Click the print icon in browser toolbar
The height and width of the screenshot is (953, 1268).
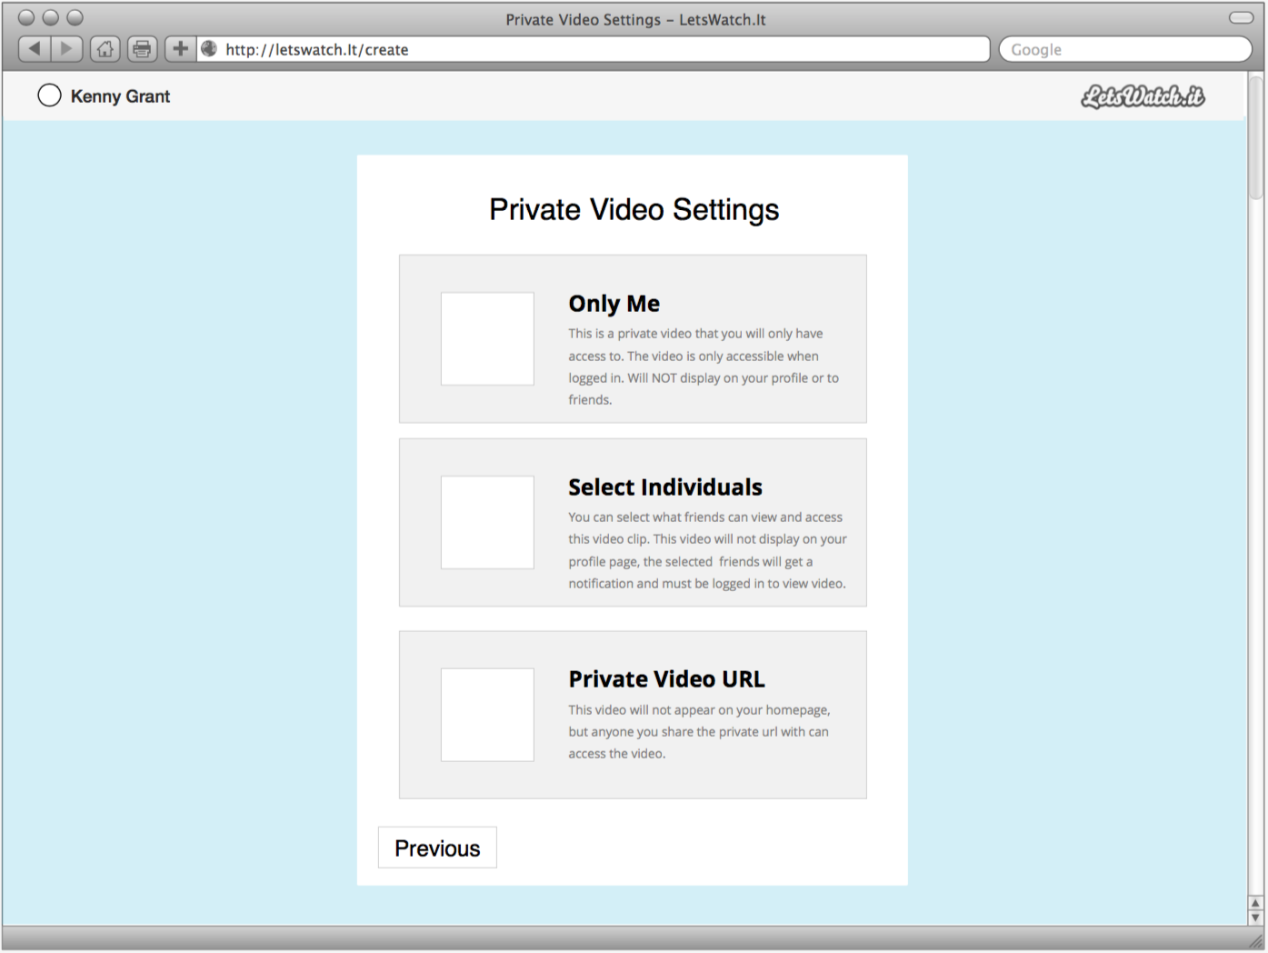point(142,48)
